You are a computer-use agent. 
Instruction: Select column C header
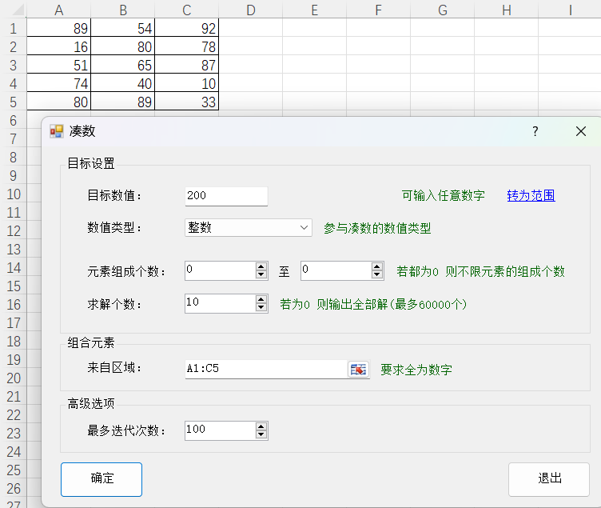pyautogui.click(x=187, y=10)
